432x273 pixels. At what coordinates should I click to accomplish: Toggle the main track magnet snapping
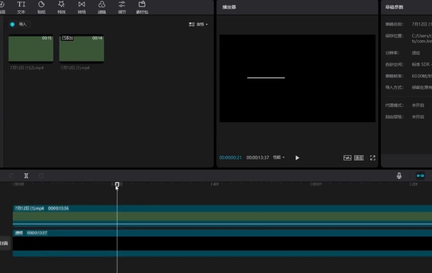tap(420, 175)
